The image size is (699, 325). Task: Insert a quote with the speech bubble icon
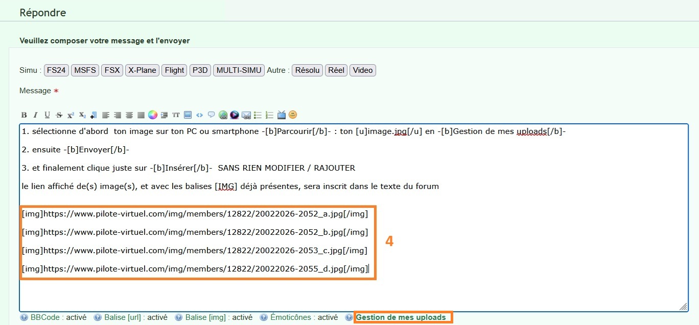click(x=211, y=115)
